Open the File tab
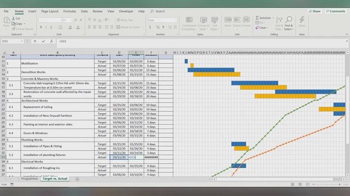The height and width of the screenshot is (196, 350). 6,11
